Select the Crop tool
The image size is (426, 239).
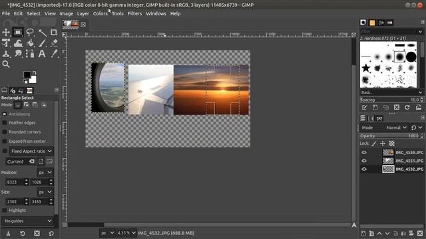54,33
